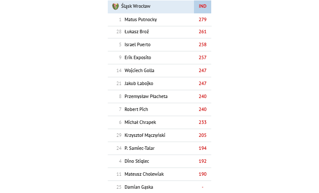Sort by the IND column header

click(203, 6)
